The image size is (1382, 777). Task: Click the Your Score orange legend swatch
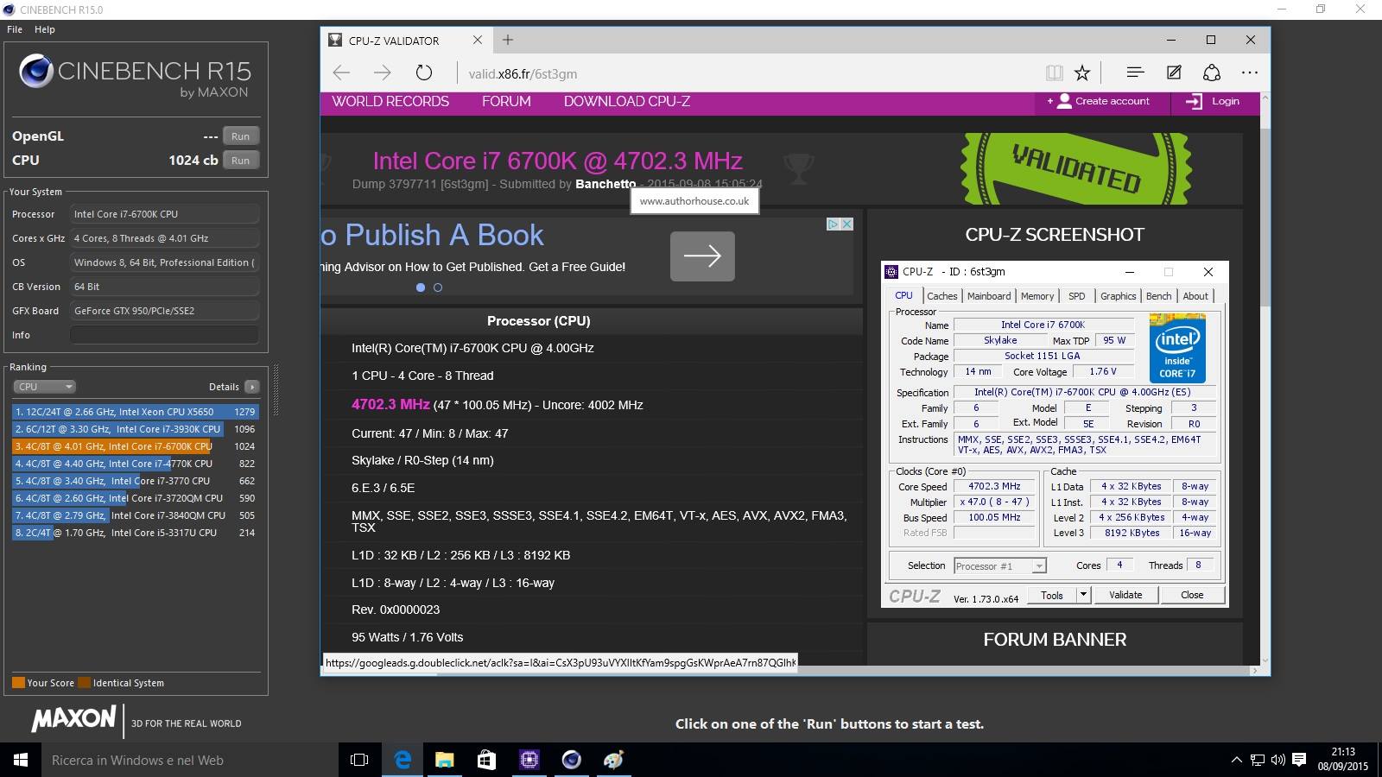click(x=18, y=683)
